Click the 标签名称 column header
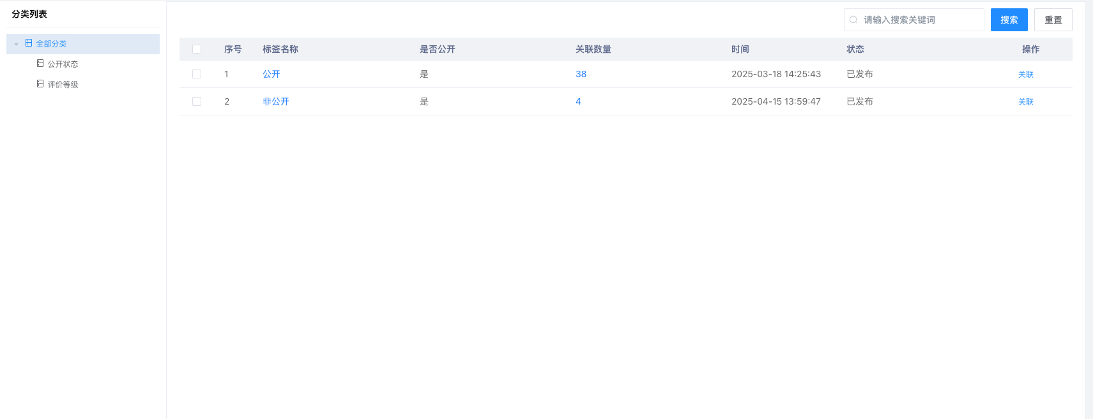Viewport: 1093px width, 419px height. click(x=280, y=49)
